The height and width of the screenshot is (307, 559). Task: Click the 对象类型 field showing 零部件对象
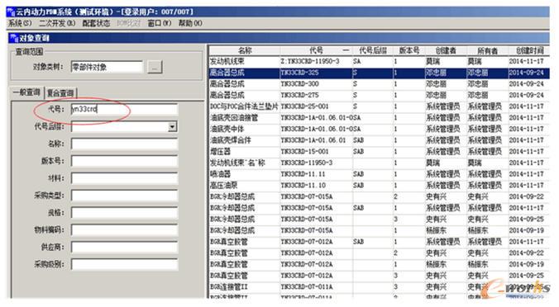pos(107,67)
